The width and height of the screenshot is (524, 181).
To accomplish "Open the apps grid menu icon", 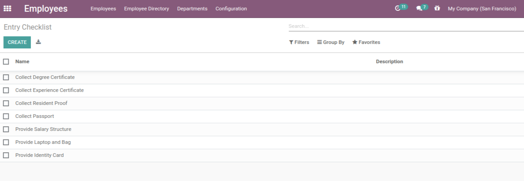I will 7,9.
